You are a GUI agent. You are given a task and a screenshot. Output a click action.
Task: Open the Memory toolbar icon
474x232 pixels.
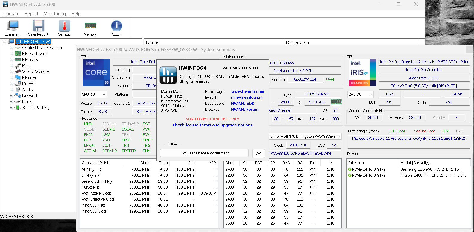[90, 25]
